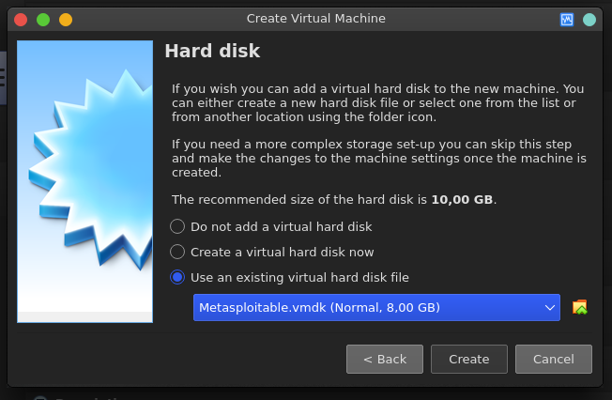Click the green window control button
The height and width of the screenshot is (400, 612).
43,20
